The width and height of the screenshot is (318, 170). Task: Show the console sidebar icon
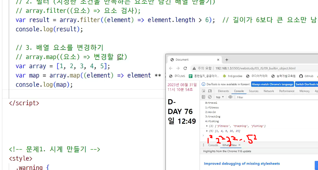[203, 97]
